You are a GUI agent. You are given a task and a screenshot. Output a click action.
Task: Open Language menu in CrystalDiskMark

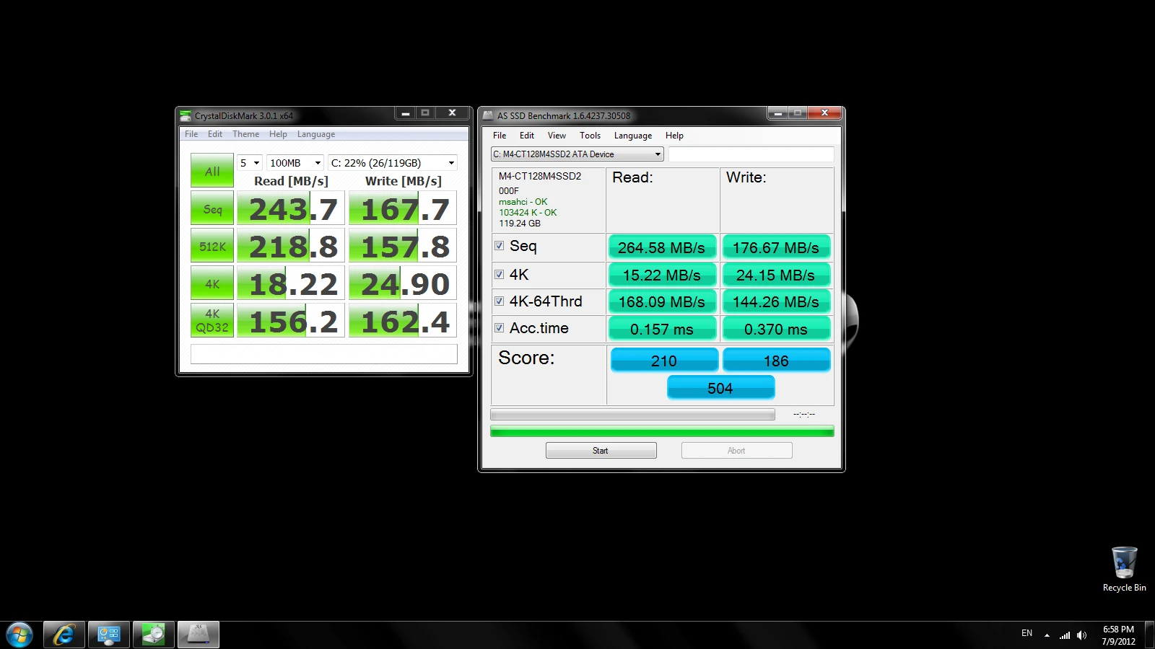click(316, 134)
